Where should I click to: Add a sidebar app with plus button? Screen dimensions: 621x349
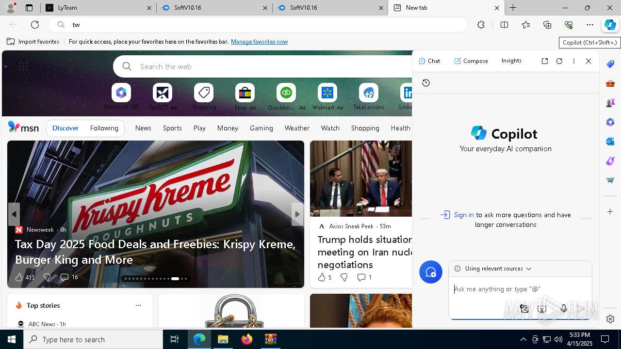[610, 212]
